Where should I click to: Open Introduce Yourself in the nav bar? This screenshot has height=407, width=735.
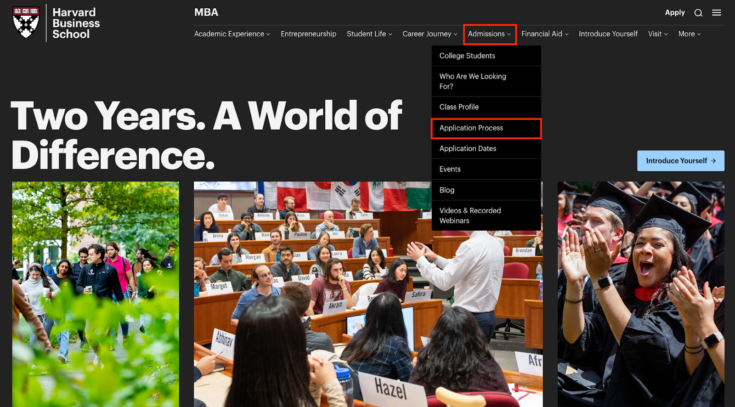[608, 34]
